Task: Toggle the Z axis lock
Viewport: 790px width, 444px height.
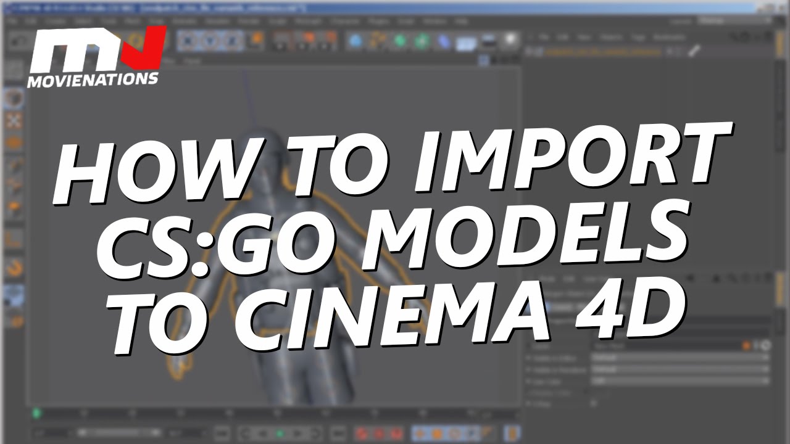Action: point(231,41)
